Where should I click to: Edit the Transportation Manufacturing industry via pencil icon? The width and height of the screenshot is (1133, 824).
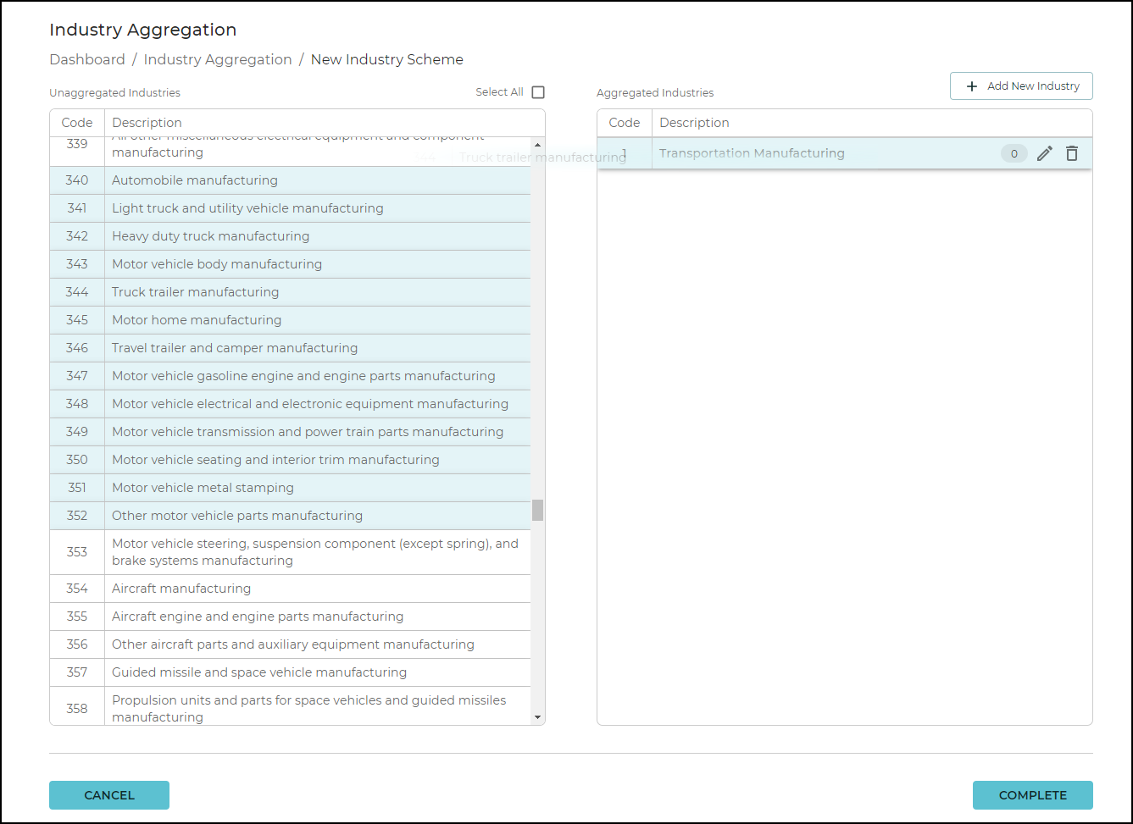pos(1044,153)
